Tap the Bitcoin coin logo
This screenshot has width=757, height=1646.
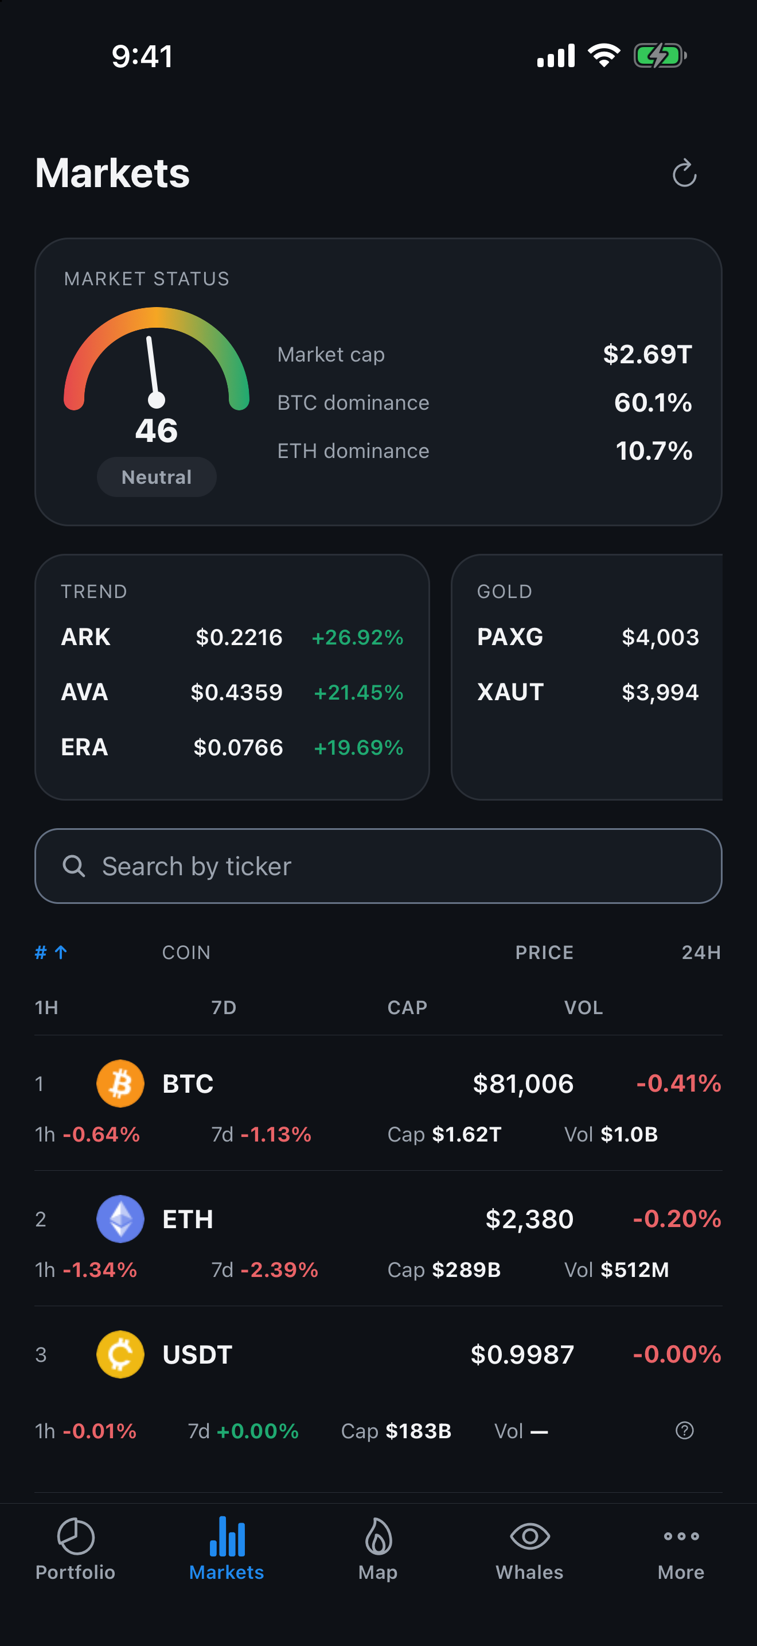[x=120, y=1083]
